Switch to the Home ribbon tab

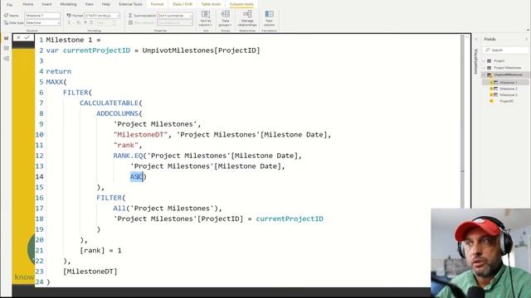27,4
